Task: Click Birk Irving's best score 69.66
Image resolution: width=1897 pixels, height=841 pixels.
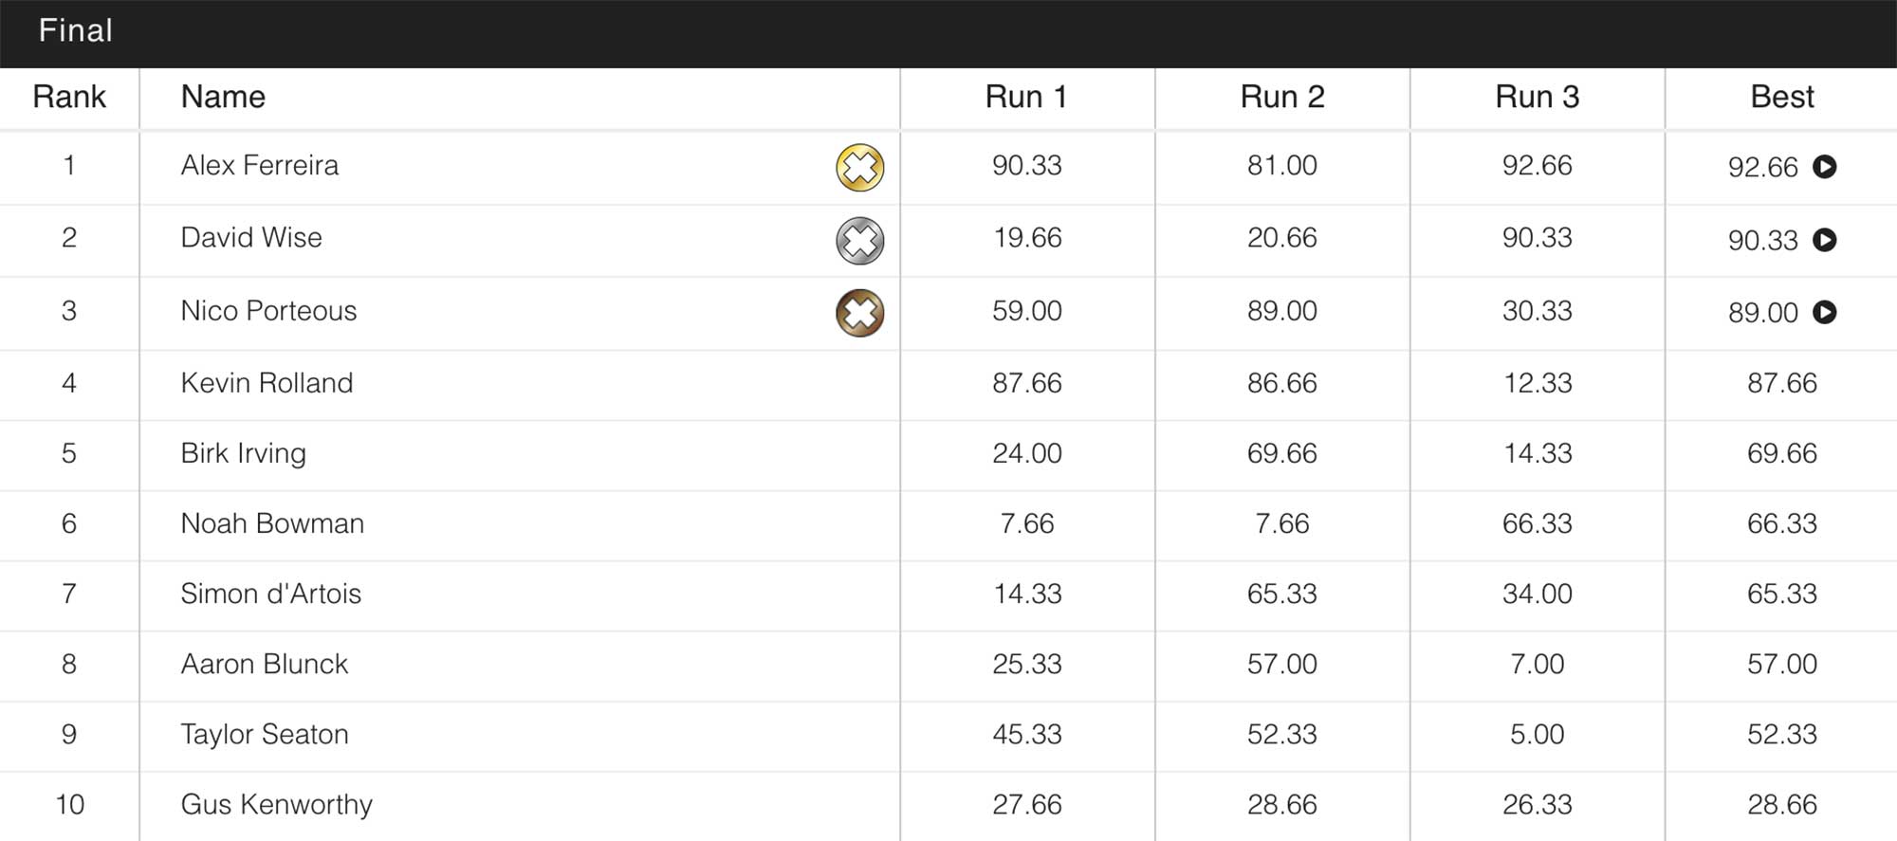Action: 1781,453
